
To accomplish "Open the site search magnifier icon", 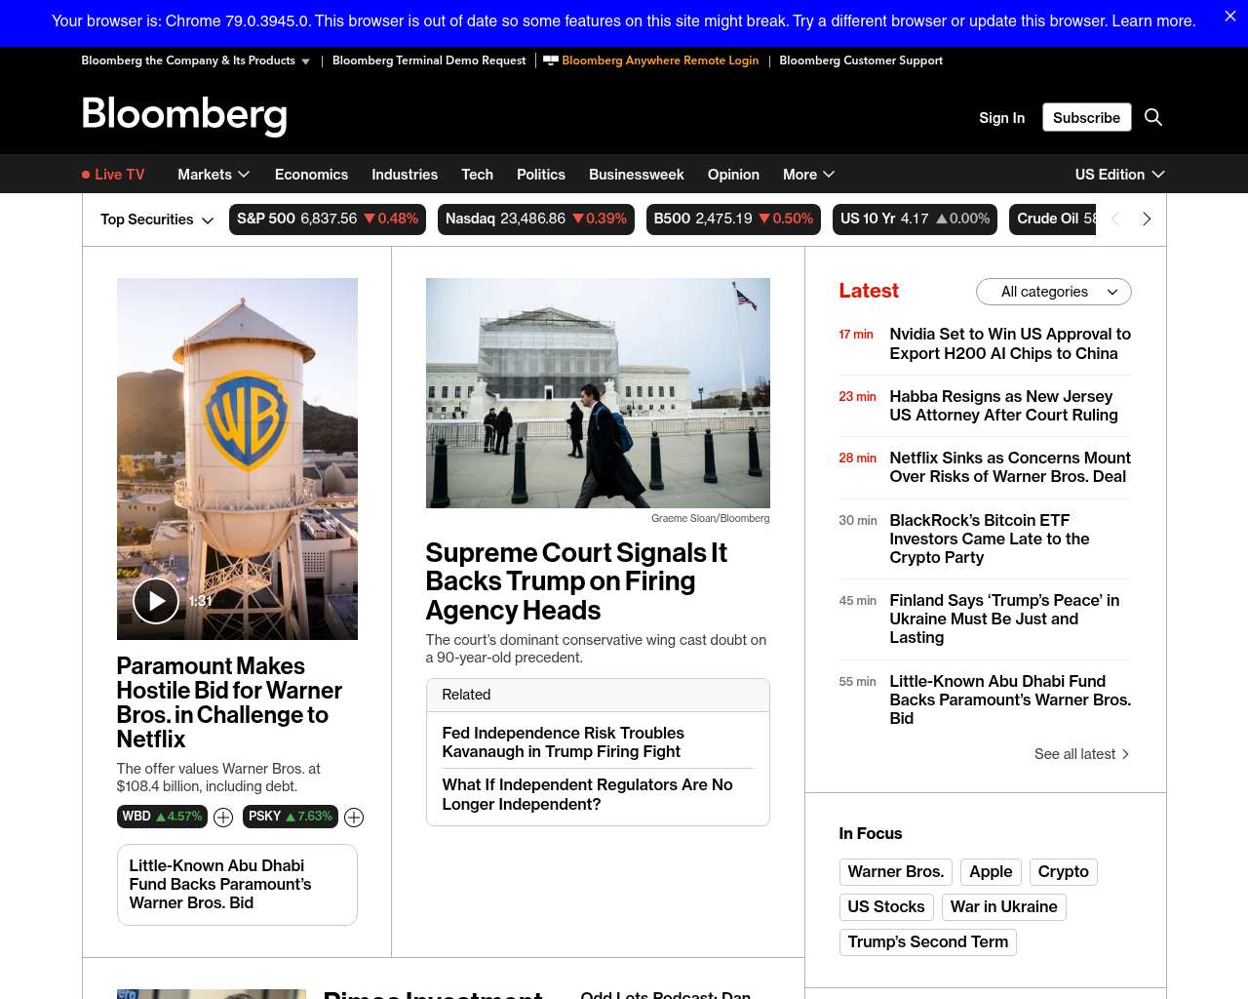I will 1153,117.
